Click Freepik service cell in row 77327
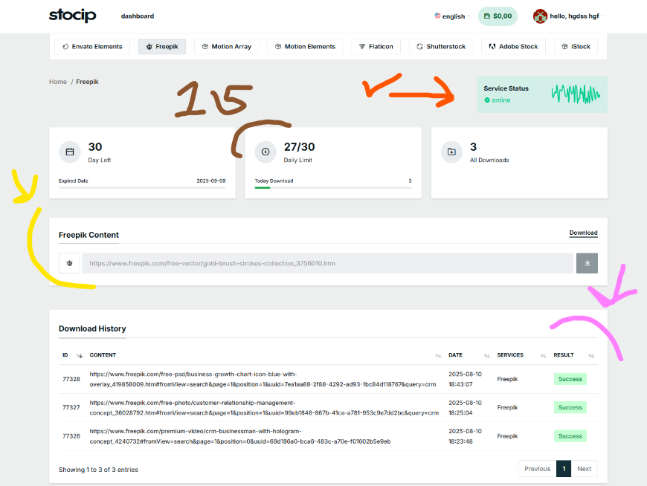Screen dimensions: 647x486 (x=507, y=407)
